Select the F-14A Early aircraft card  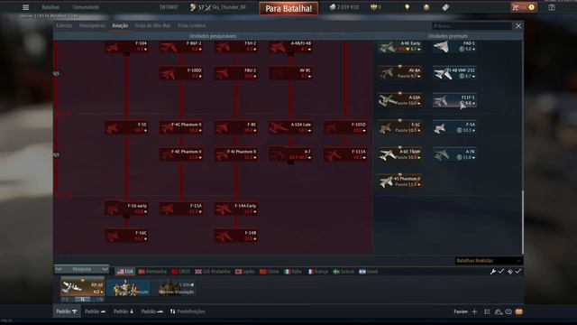[236, 209]
